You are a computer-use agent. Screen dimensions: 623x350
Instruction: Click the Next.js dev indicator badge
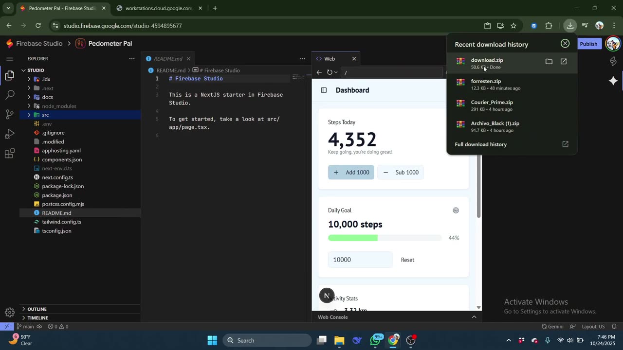[327, 295]
